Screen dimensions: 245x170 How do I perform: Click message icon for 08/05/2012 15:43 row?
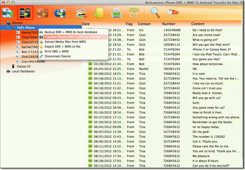tap(90, 136)
